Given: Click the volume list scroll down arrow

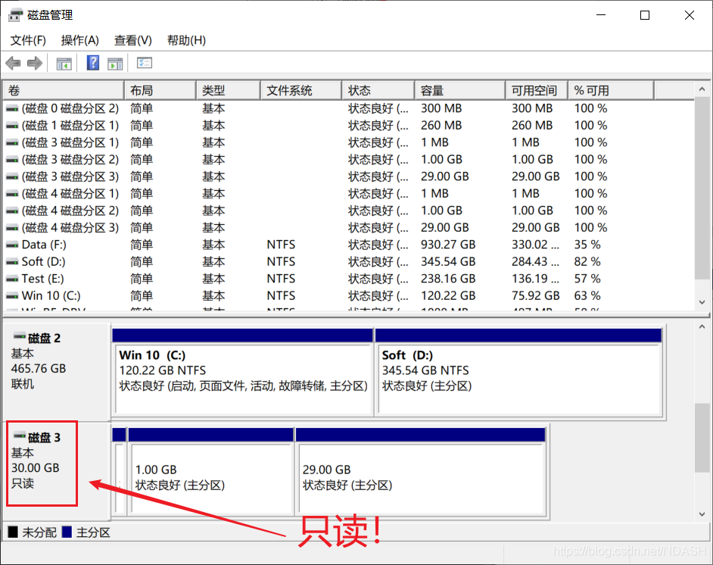Looking at the screenshot, I should coord(702,302).
